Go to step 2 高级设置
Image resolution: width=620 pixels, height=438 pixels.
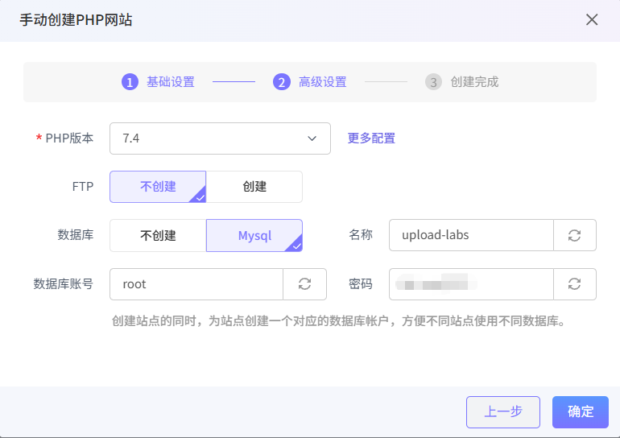tap(310, 82)
